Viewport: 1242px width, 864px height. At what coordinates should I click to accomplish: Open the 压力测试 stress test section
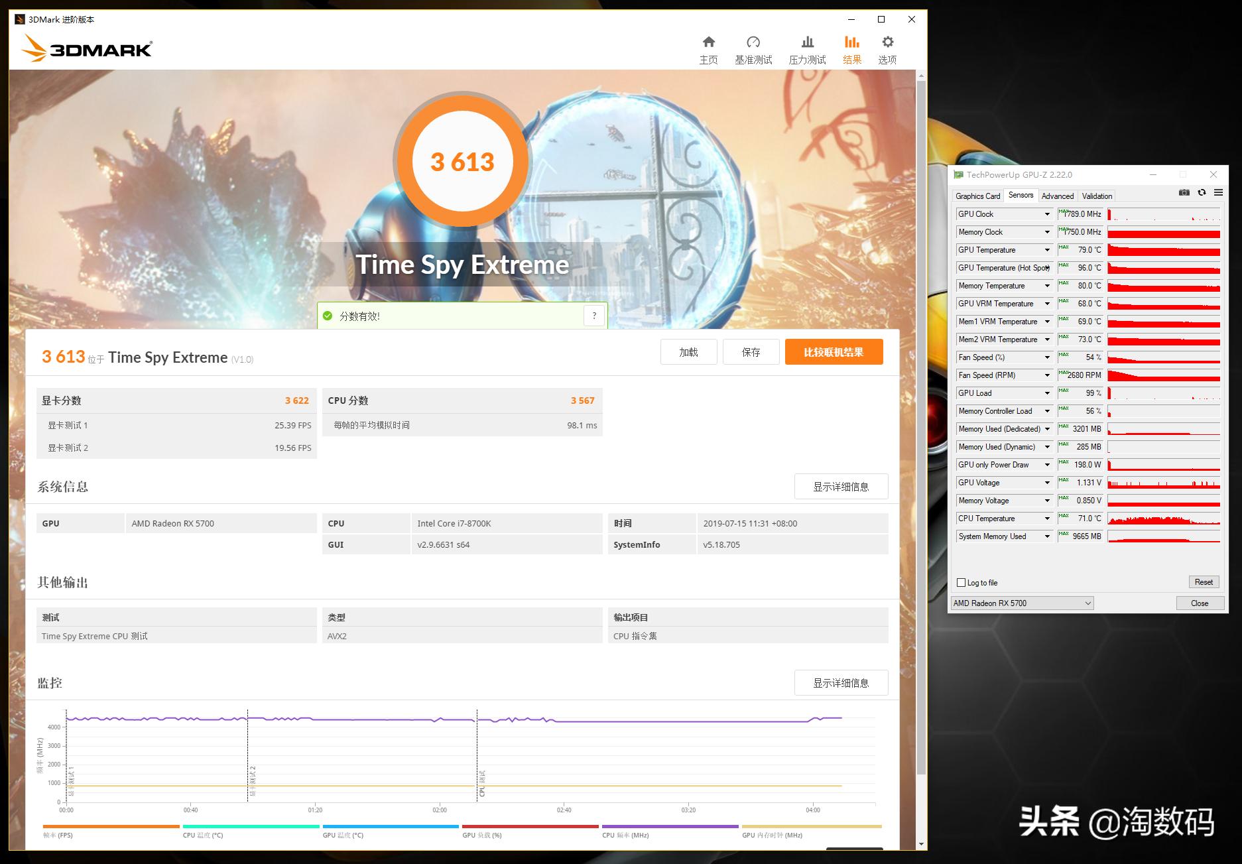pyautogui.click(x=806, y=46)
